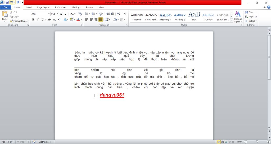This screenshot has width=271, height=144.
Task: Apply the Heading 1 style
Action: tap(165, 17)
